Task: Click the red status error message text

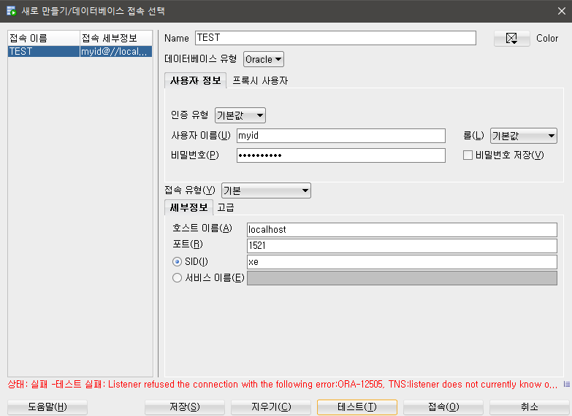Action: 283,385
